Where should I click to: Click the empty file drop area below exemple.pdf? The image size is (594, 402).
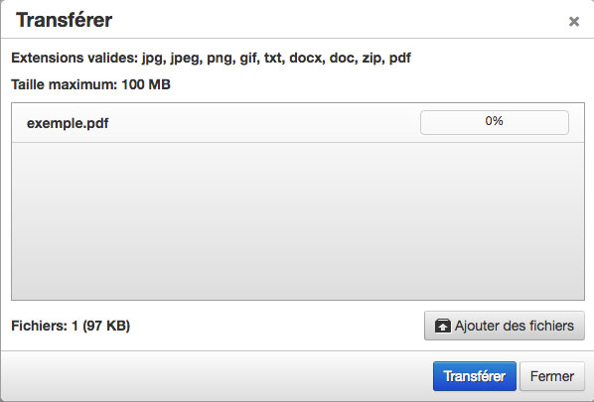(x=298, y=221)
